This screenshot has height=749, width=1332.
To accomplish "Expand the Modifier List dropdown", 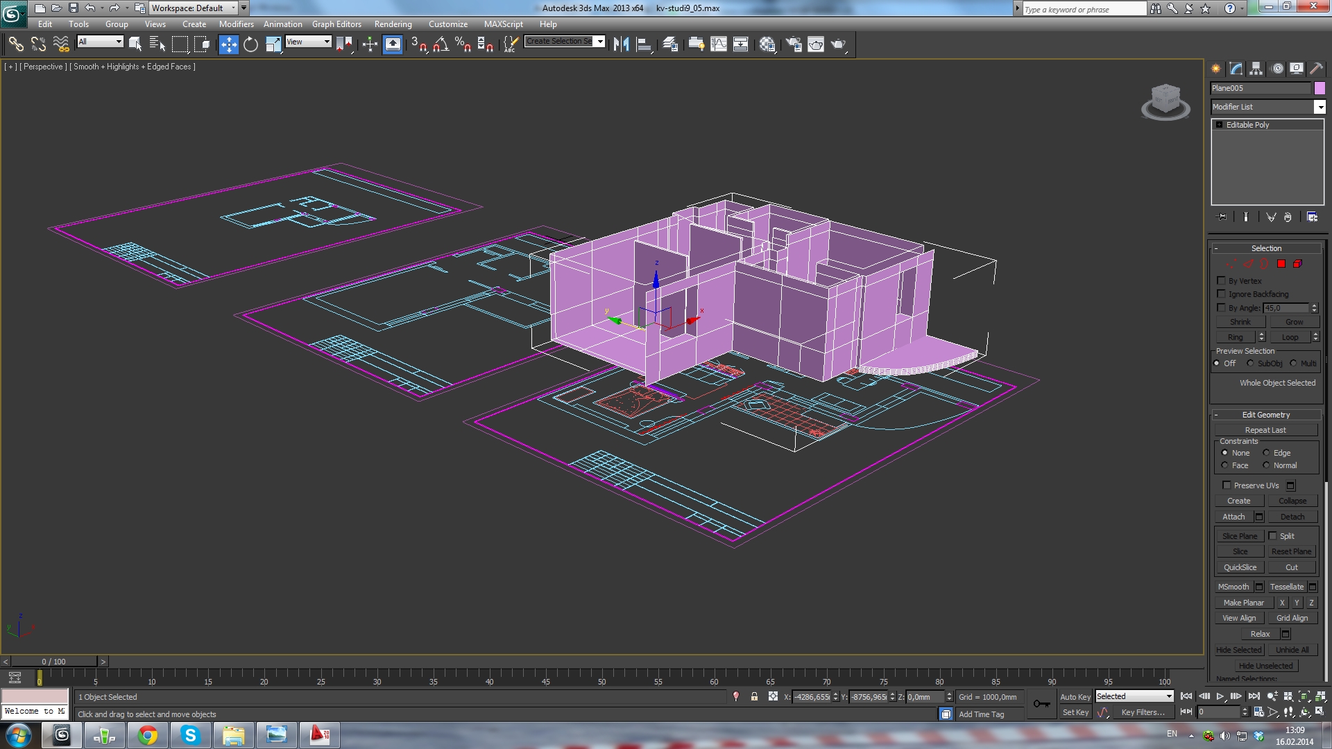I will [1320, 107].
